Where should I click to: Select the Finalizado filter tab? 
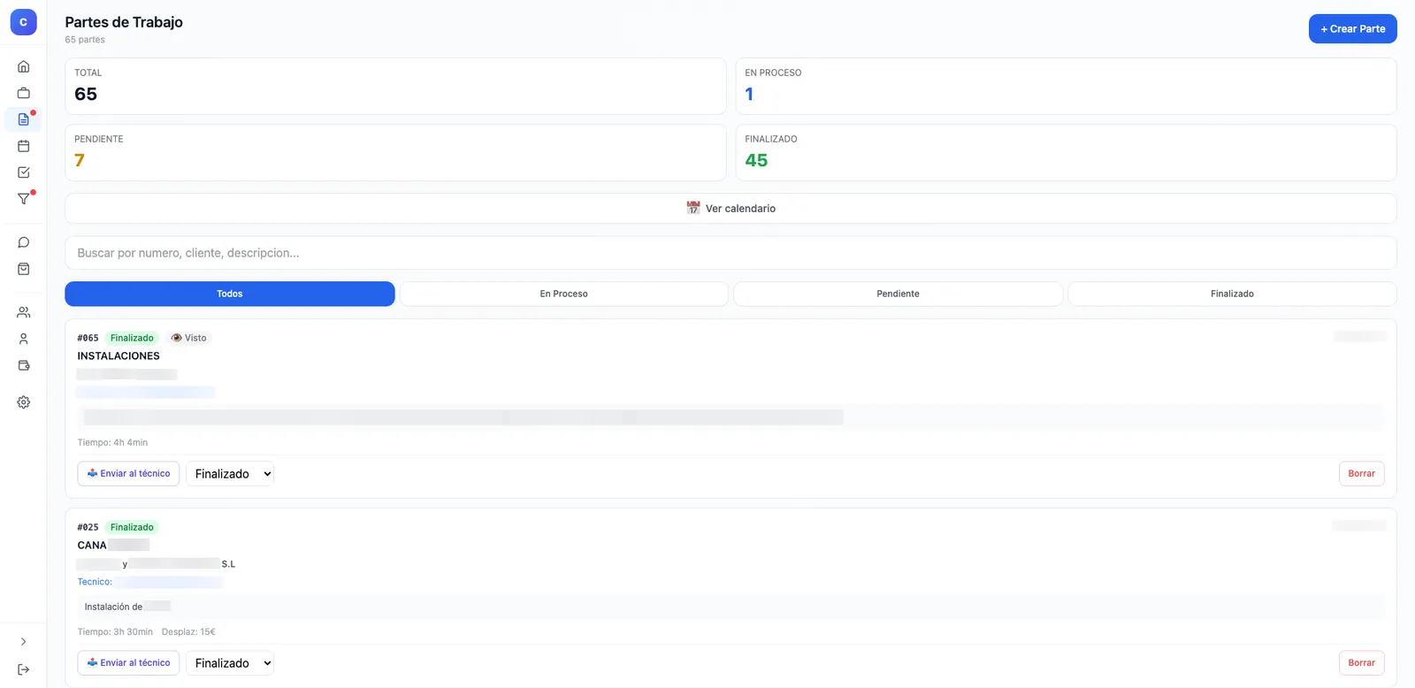[x=1233, y=294]
